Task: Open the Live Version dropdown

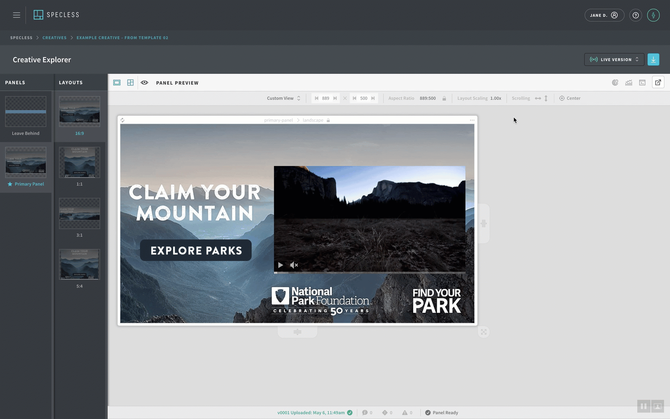Action: coord(614,59)
